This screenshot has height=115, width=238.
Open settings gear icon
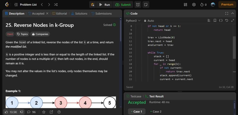pyautogui.click(x=194, y=5)
